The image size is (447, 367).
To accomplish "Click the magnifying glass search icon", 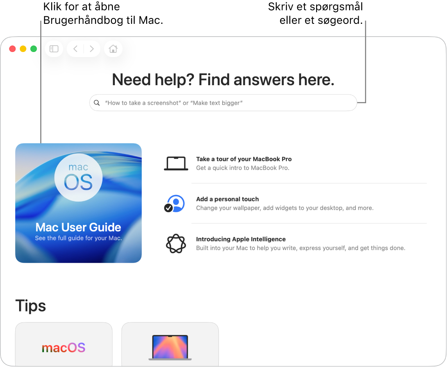I will [x=97, y=103].
